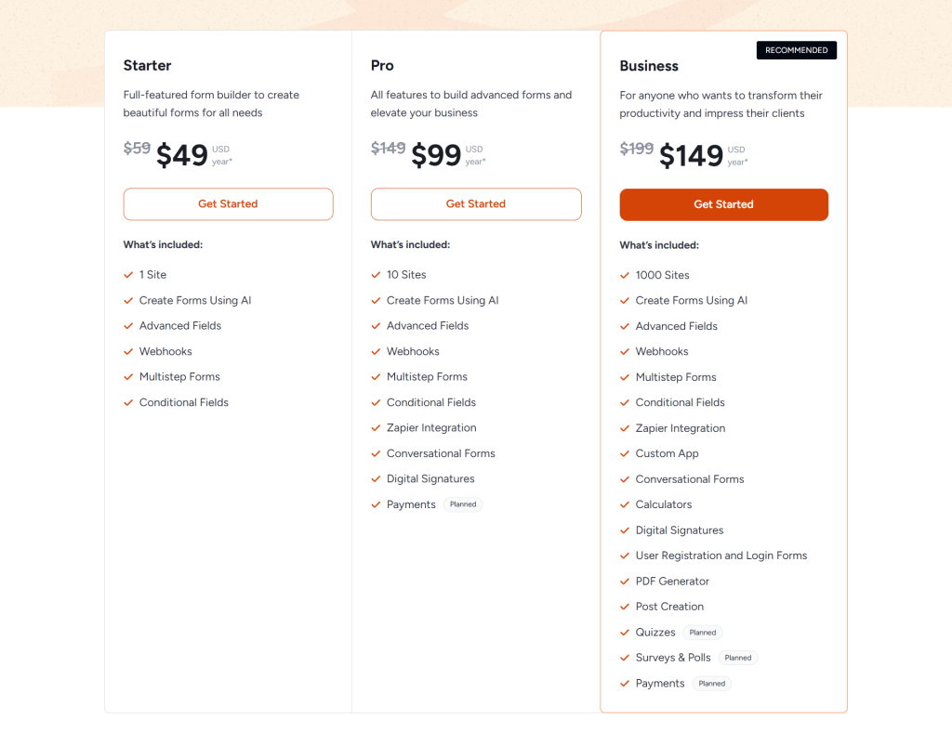Click Planned badge next to Pro Payments

click(463, 504)
